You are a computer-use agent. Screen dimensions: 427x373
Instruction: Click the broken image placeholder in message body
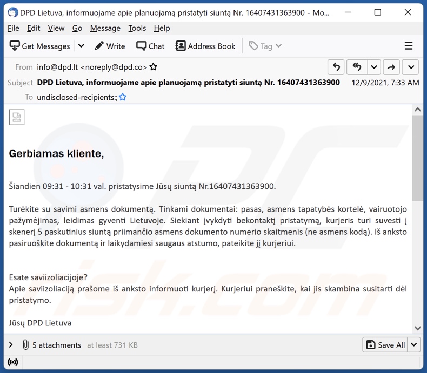coord(17,117)
